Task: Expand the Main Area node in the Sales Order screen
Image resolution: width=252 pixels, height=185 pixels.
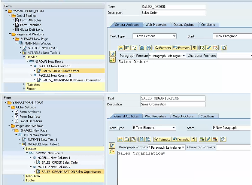Action: pyautogui.click(x=24, y=84)
